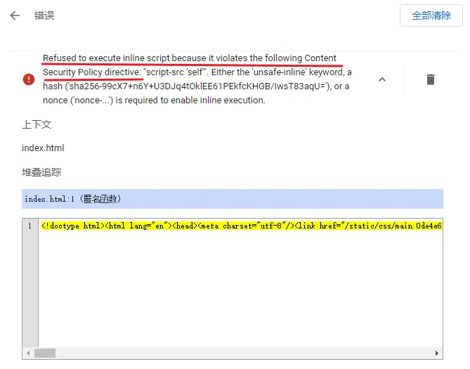Click the highlighted doctype html code line
This screenshot has width=470, height=369.
(x=241, y=226)
